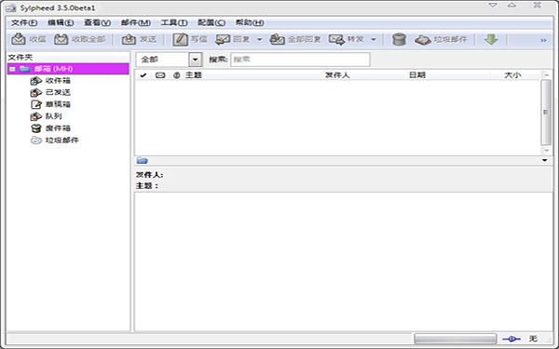
Task: Open the 编辑(E) menu
Action: pyautogui.click(x=61, y=22)
